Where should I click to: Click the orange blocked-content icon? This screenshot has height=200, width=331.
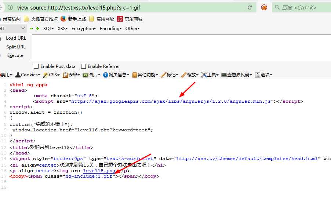[264, 8]
